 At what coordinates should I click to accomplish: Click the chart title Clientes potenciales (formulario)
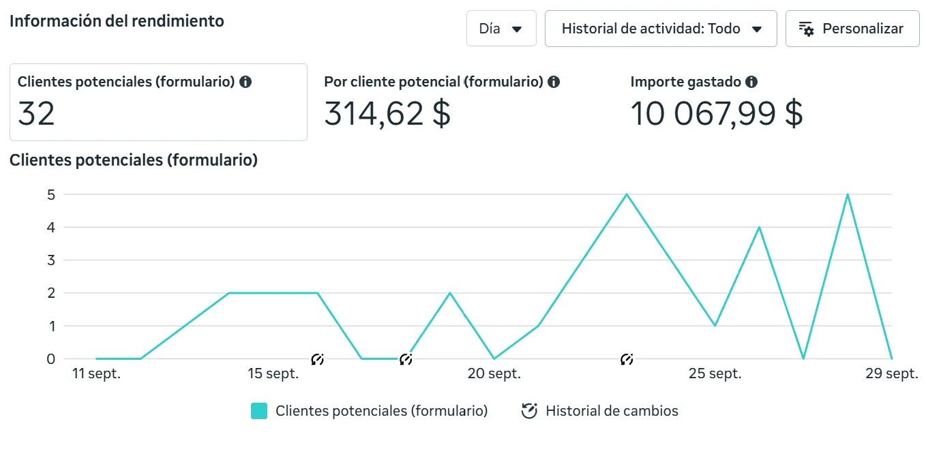[x=134, y=161]
